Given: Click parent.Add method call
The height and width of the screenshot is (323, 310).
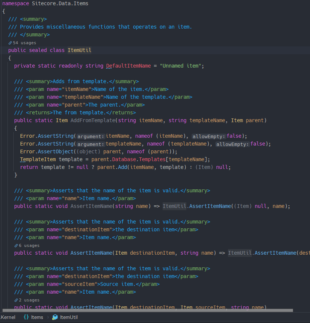Looking at the screenshot, I should 112,167.
